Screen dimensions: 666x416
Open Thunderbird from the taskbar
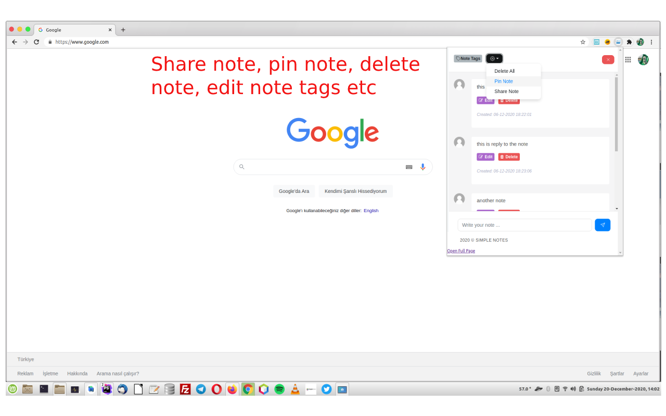tap(122, 389)
